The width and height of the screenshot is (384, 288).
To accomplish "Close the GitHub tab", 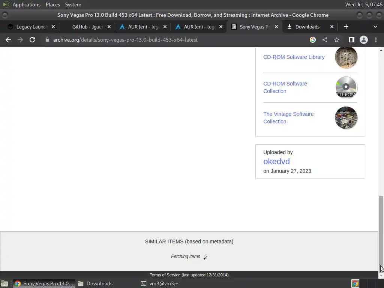I will (109, 27).
